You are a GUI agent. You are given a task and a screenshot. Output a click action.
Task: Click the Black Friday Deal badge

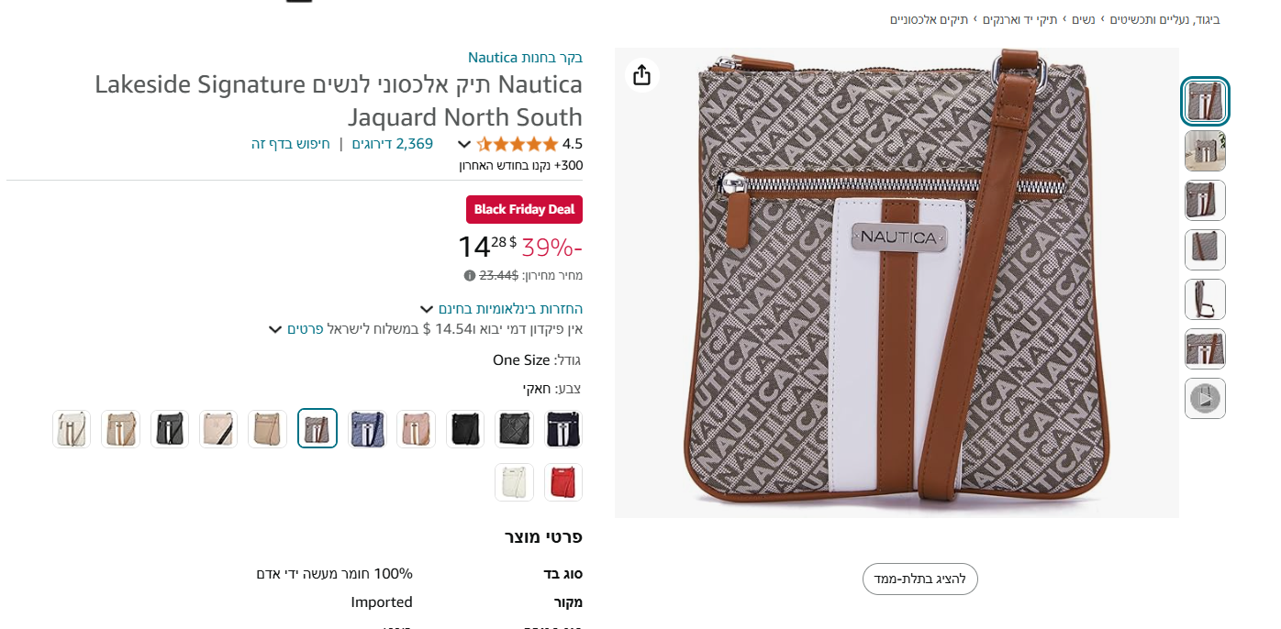(x=524, y=209)
